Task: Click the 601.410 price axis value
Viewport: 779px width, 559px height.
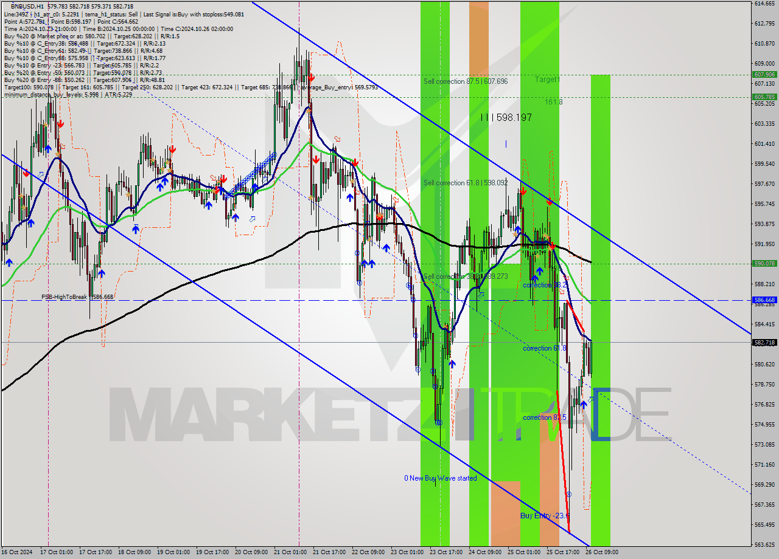Action: (x=764, y=144)
